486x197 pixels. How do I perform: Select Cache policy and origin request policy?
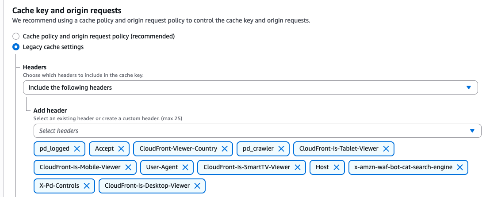click(16, 36)
